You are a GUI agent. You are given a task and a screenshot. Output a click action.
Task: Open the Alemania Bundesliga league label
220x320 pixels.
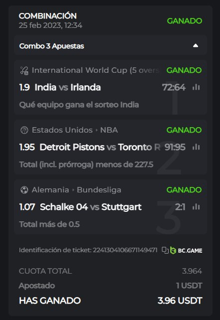[x=76, y=190]
